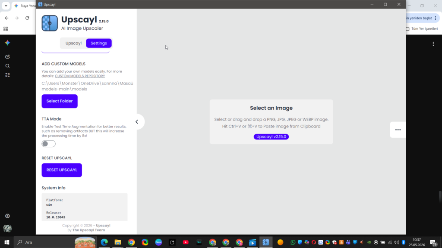This screenshot has height=248, width=442.
Task: Click the Select Folder button
Action: click(60, 101)
